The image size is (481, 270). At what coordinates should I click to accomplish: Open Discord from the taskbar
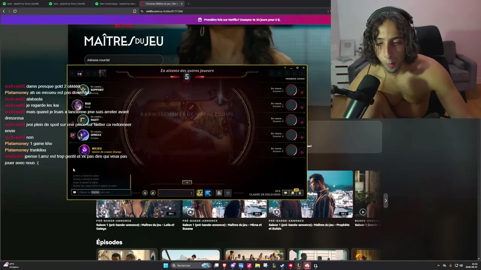point(233,265)
